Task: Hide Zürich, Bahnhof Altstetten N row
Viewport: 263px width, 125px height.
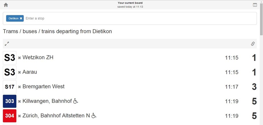Action: [x=20, y=116]
